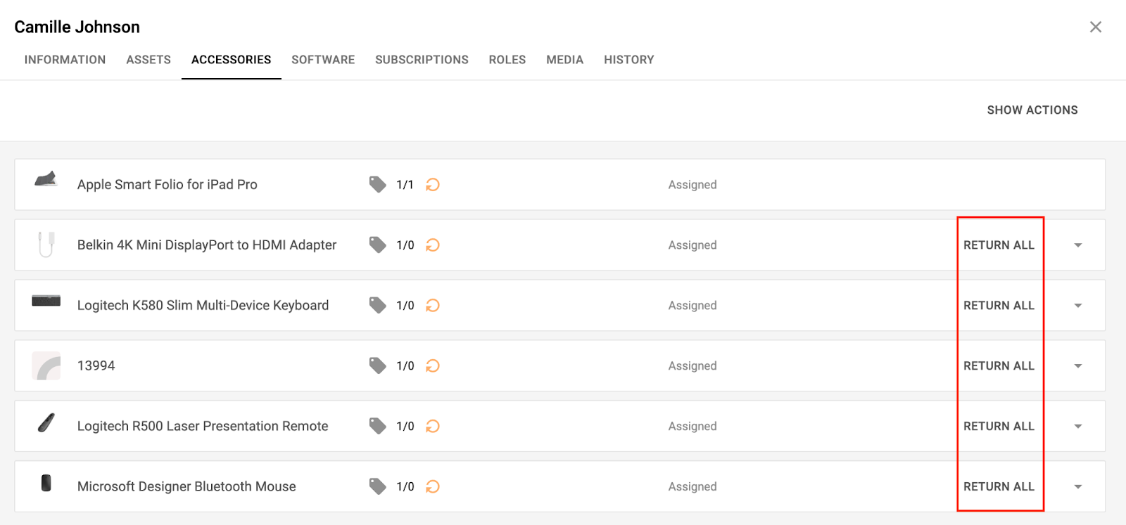Expand the dropdown arrow on 13994 row
Screen dimensions: 1126x525
pos(1078,366)
